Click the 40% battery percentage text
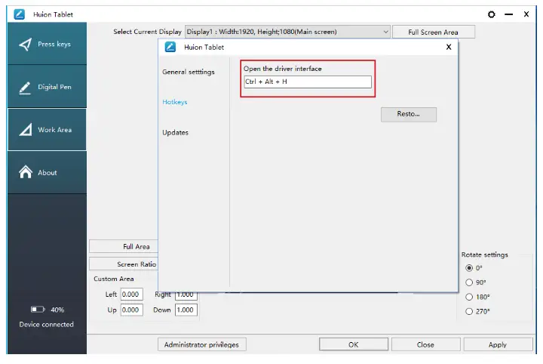Screen dimensions: 543x364 click(x=57, y=310)
